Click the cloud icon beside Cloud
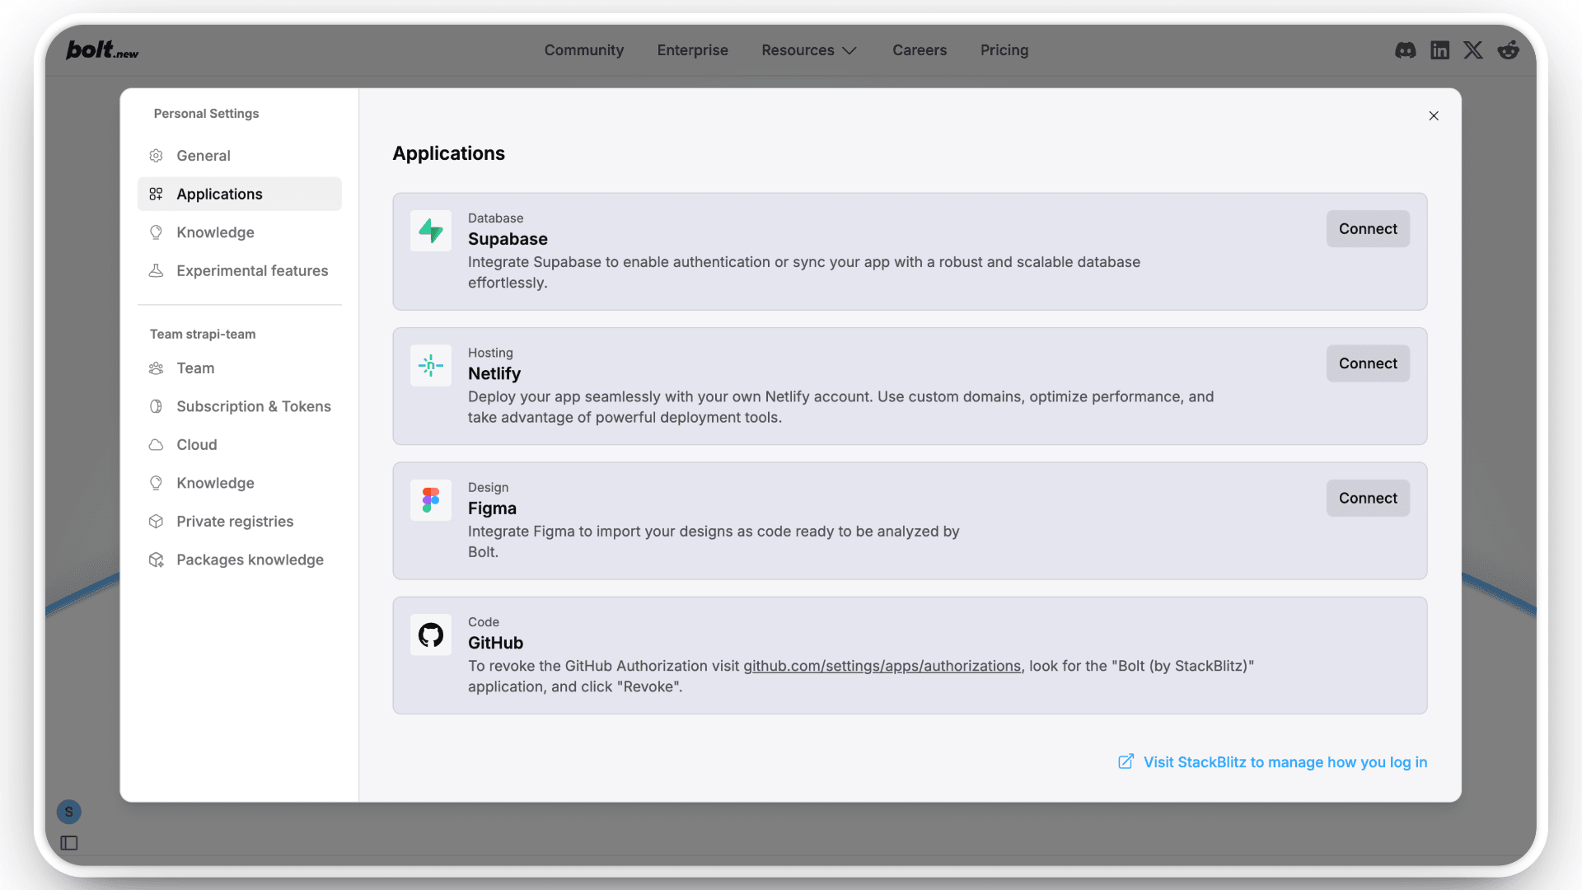Viewport: 1582px width, 890px height. [x=156, y=445]
